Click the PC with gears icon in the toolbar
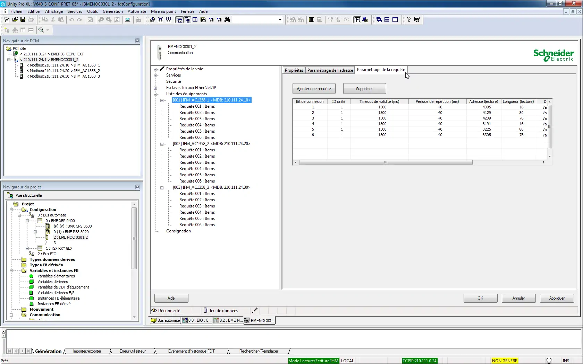The width and height of the screenshot is (583, 364). coord(365,20)
